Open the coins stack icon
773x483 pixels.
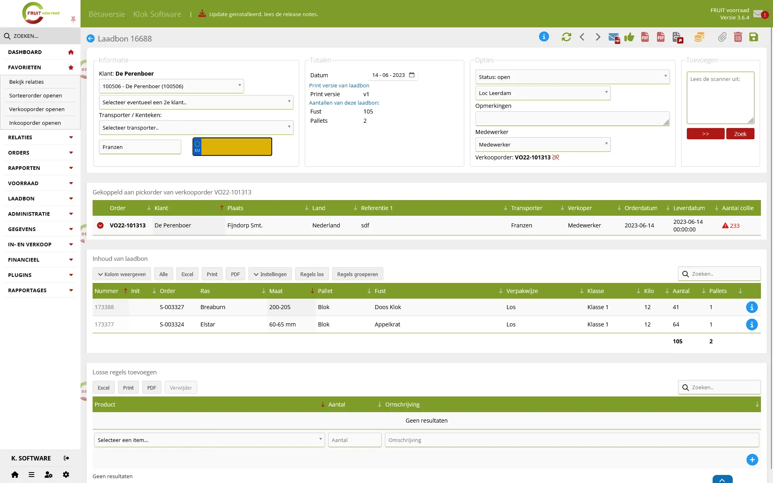699,37
